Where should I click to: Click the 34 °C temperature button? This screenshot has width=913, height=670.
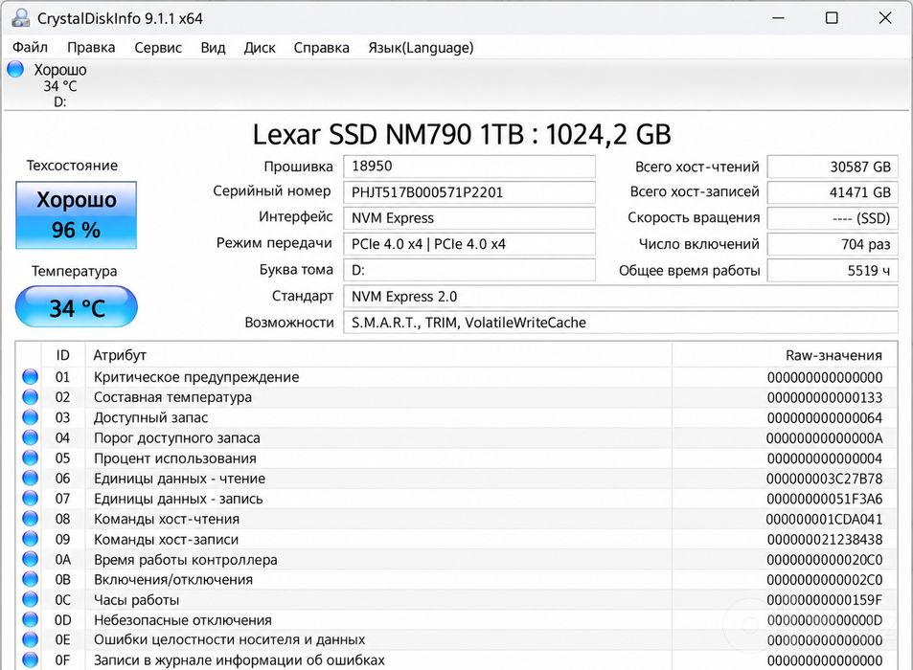[77, 307]
